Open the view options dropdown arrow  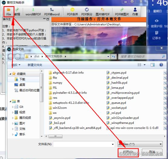coord(145,65)
